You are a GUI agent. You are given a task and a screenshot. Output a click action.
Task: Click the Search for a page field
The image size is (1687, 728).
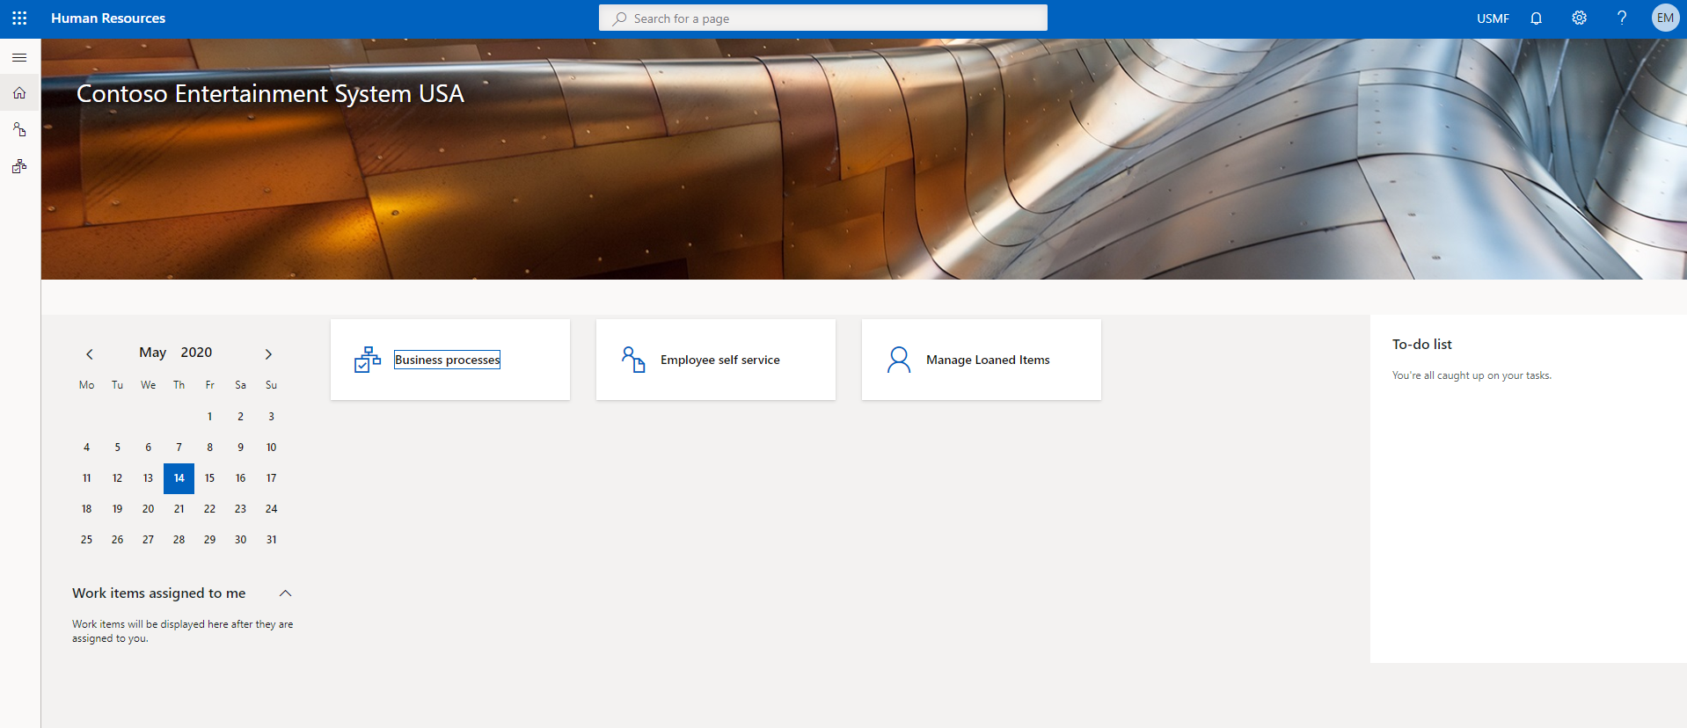822,18
